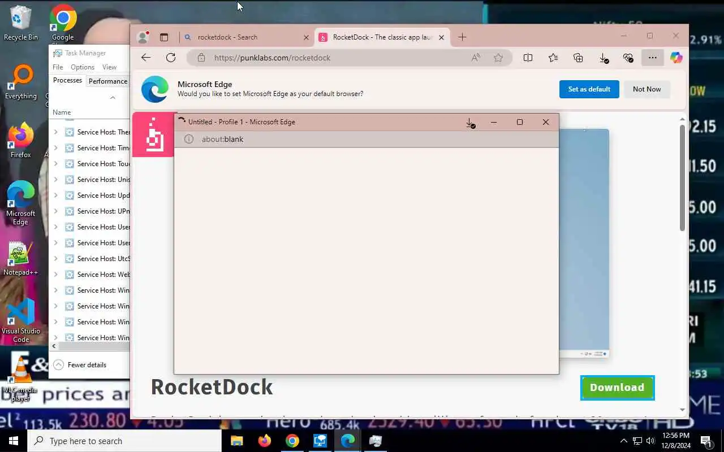The height and width of the screenshot is (452, 724).
Task: Close the rocketdock - Search tab
Action: pos(306,37)
